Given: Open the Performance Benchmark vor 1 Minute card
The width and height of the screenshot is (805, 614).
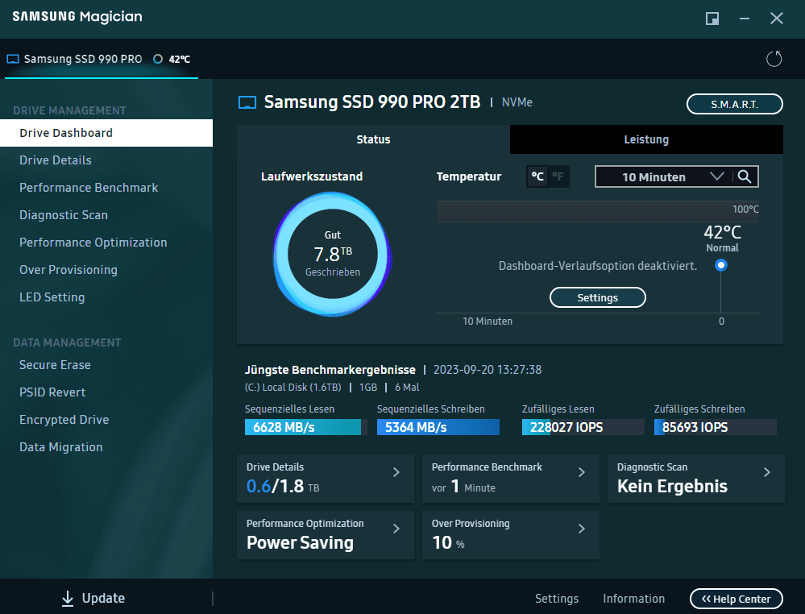Looking at the screenshot, I should coord(510,479).
